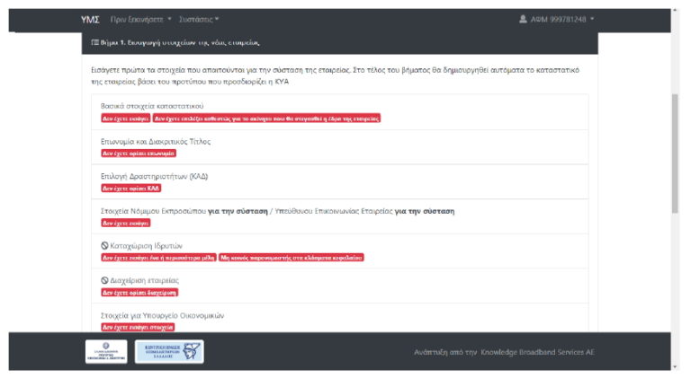Image resolution: width=691 pixels, height=387 pixels.
Task: Click the list icon before Βήμα 1
Action: (95, 42)
